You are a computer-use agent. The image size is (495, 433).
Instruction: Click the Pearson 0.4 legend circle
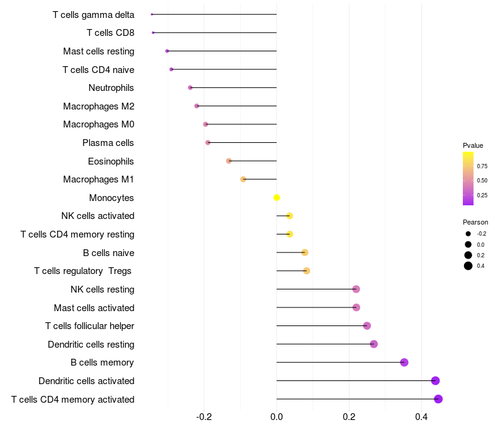coord(468,266)
